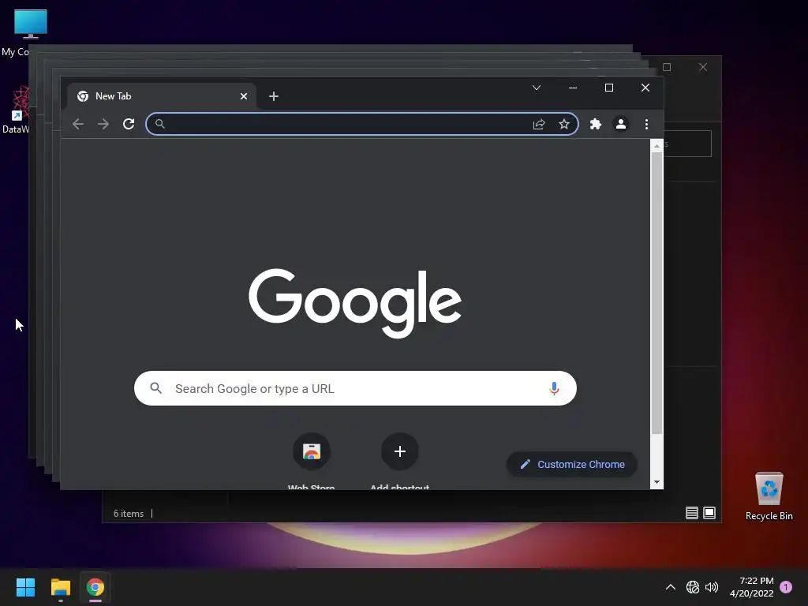The width and height of the screenshot is (808, 606).
Task: Reload the New Tab page
Action: click(129, 124)
